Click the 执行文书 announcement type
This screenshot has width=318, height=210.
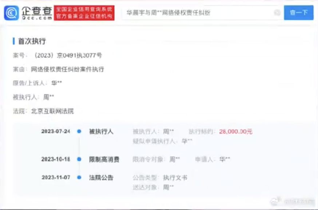(175, 178)
